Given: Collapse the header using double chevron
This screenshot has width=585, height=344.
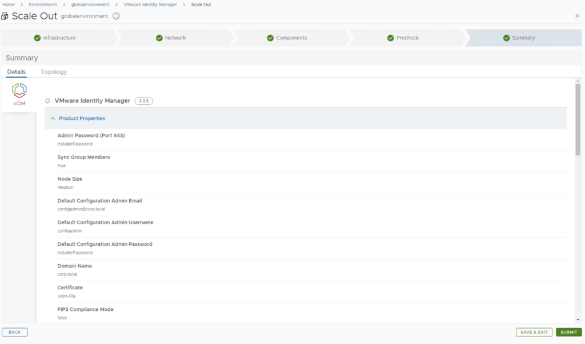Looking at the screenshot, I should point(577,16).
